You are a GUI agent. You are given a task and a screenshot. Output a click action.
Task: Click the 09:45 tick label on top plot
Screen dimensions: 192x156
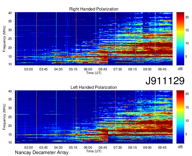(162, 69)
